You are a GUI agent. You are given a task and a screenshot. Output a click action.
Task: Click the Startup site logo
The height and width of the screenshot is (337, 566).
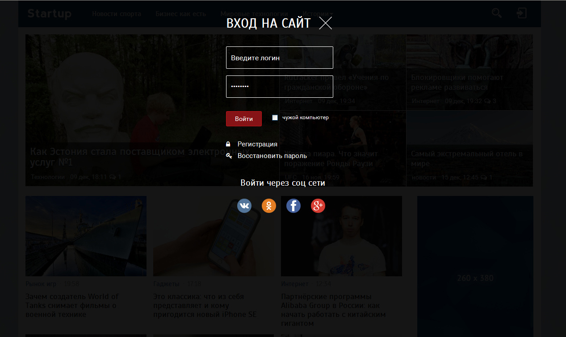tap(49, 14)
